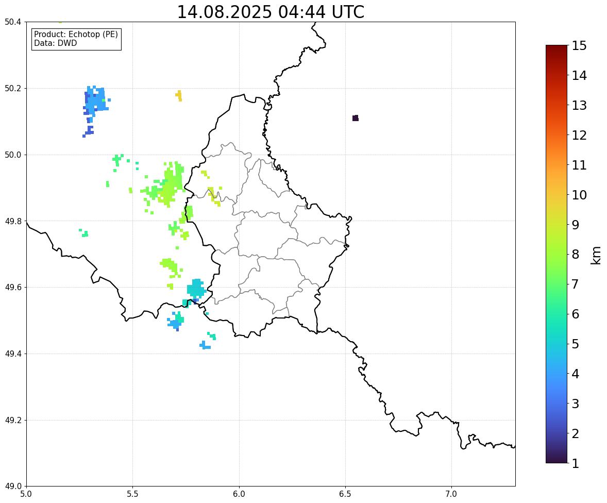Click the colorbar tick label 15

coord(579,46)
